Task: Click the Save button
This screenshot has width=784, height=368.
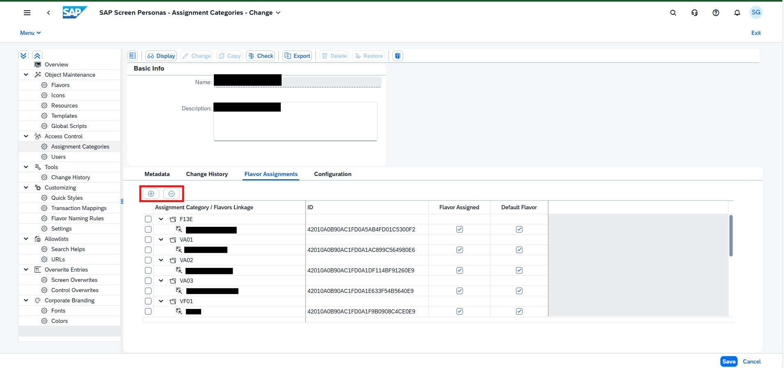Action: [729, 361]
